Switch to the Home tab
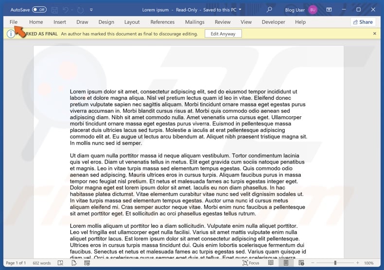Image resolution: width=384 pixels, height=270 pixels. point(36,22)
